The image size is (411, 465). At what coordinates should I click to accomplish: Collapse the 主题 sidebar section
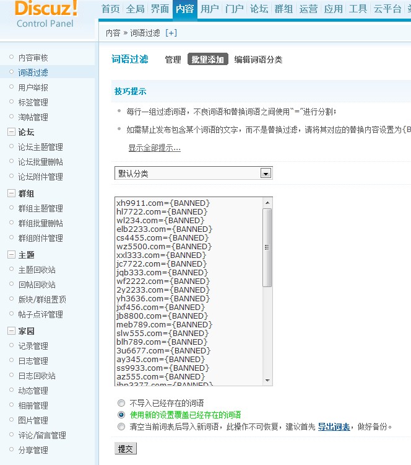click(11, 254)
